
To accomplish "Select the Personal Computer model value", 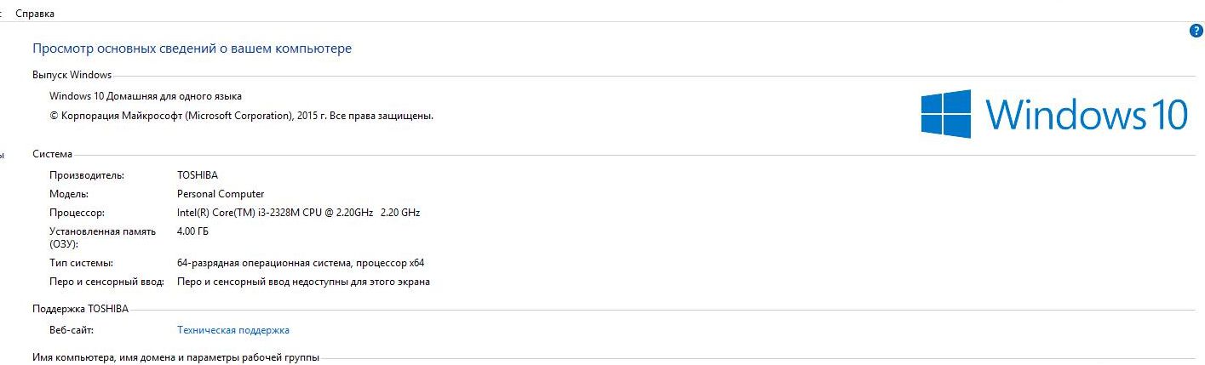I will pos(221,194).
